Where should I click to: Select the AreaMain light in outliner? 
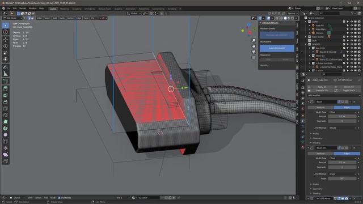(320, 29)
